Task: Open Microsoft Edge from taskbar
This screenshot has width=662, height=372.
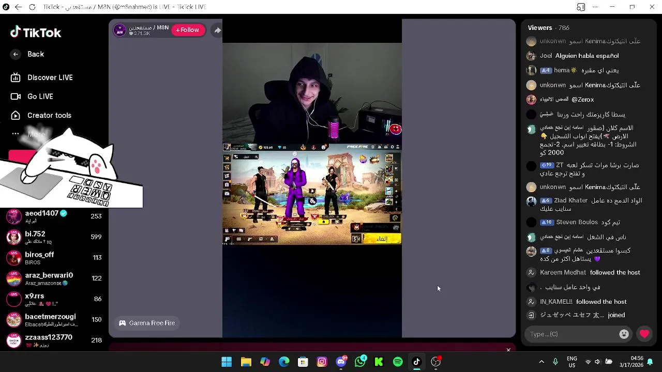Action: [284, 362]
